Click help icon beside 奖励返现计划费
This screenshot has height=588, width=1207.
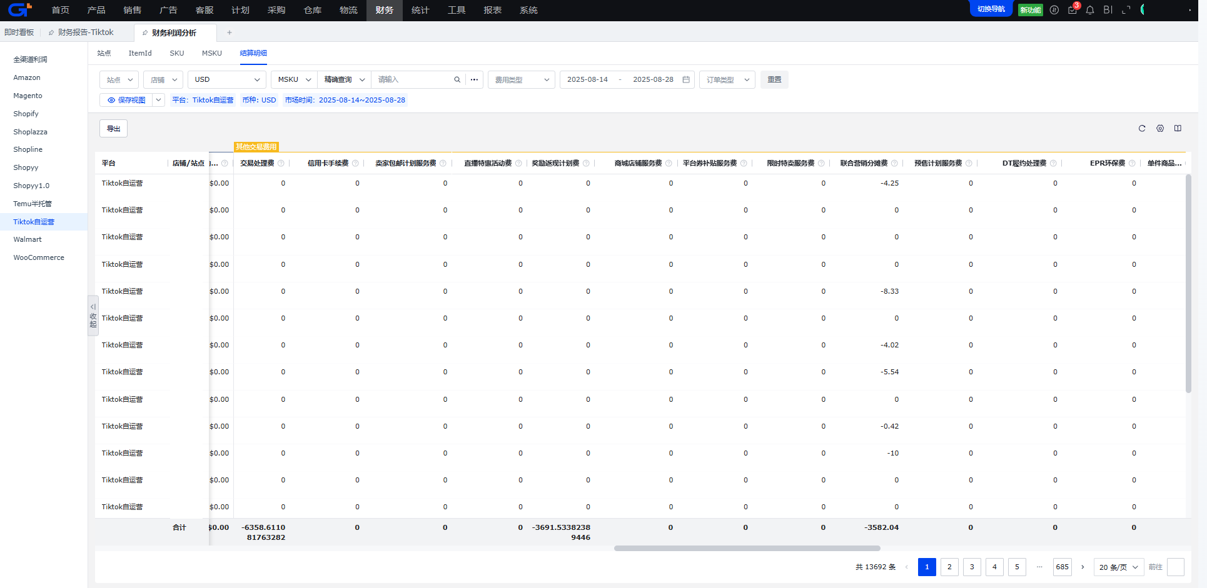586,163
